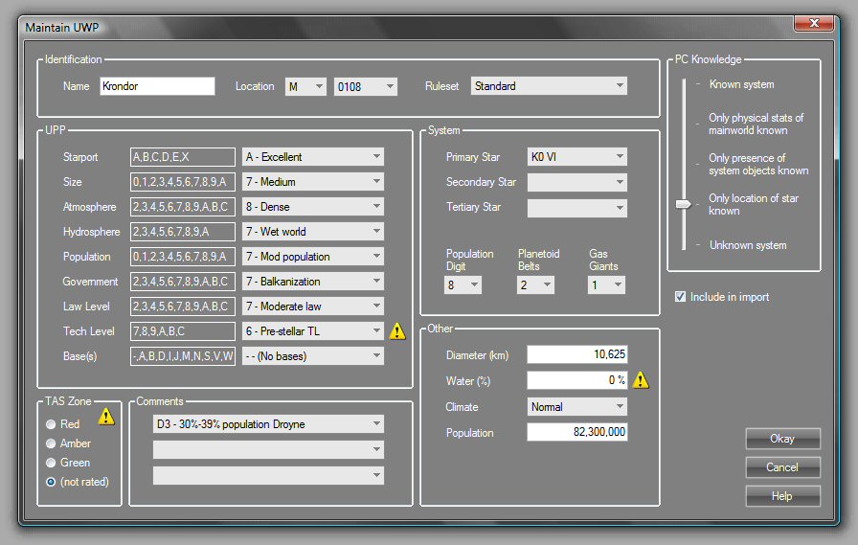Uncheck the Include in import checkbox
The width and height of the screenshot is (858, 545).
point(680,297)
